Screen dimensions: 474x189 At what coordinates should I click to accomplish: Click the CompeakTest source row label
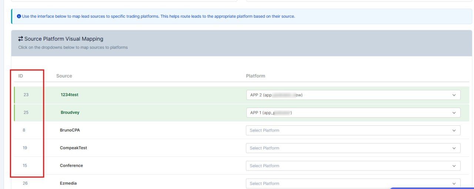coord(73,148)
